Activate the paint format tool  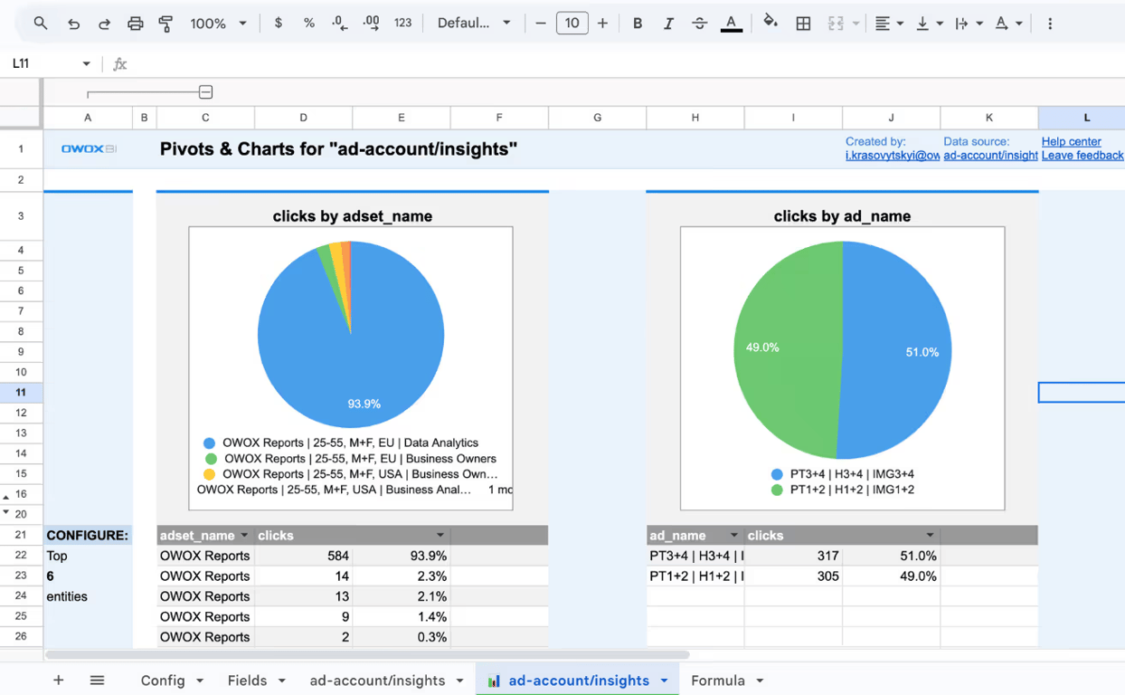click(x=165, y=24)
